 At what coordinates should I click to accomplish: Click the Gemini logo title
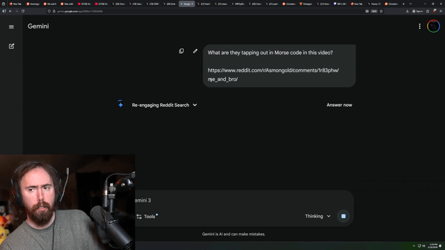pyautogui.click(x=38, y=26)
